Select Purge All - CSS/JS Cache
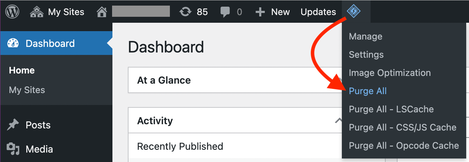Image resolution: width=469 pixels, height=162 pixels. tap(402, 127)
